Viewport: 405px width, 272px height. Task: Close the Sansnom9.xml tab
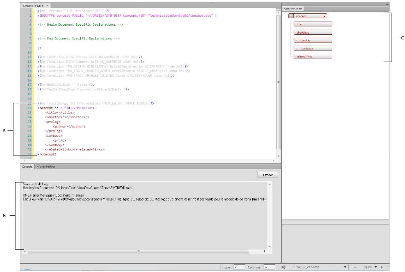[x=47, y=6]
